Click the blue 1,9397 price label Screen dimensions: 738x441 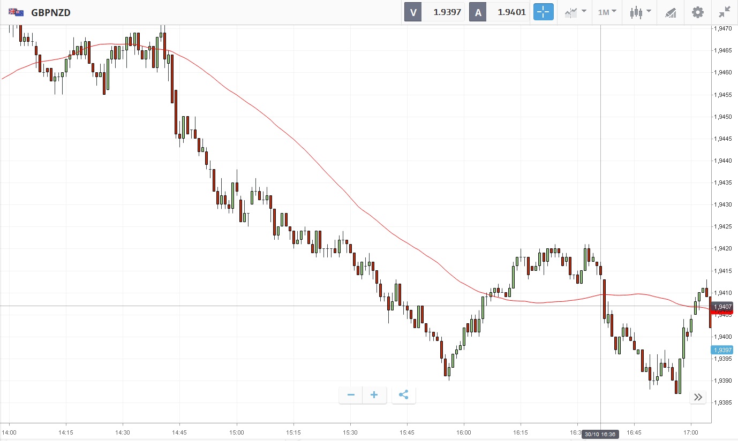[x=722, y=350]
